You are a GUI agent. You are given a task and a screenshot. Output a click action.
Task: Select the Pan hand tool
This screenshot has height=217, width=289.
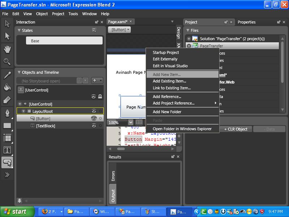click(x=7, y=50)
